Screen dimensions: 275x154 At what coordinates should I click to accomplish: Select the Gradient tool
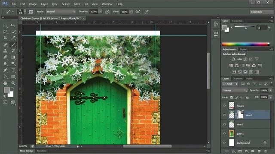pyautogui.click(x=13, y=57)
